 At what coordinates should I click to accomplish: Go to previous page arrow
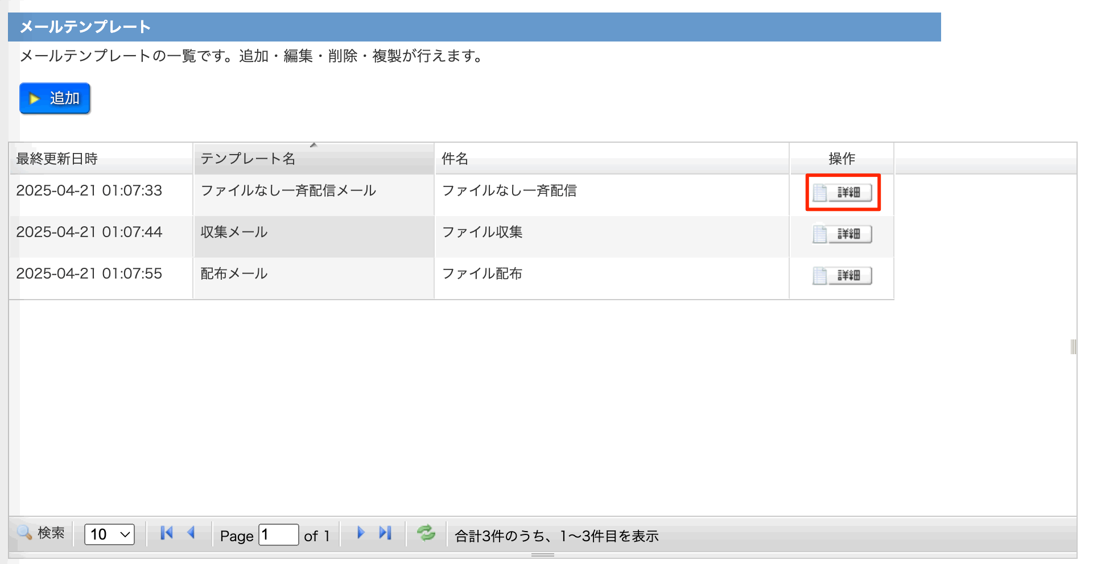pos(191,533)
